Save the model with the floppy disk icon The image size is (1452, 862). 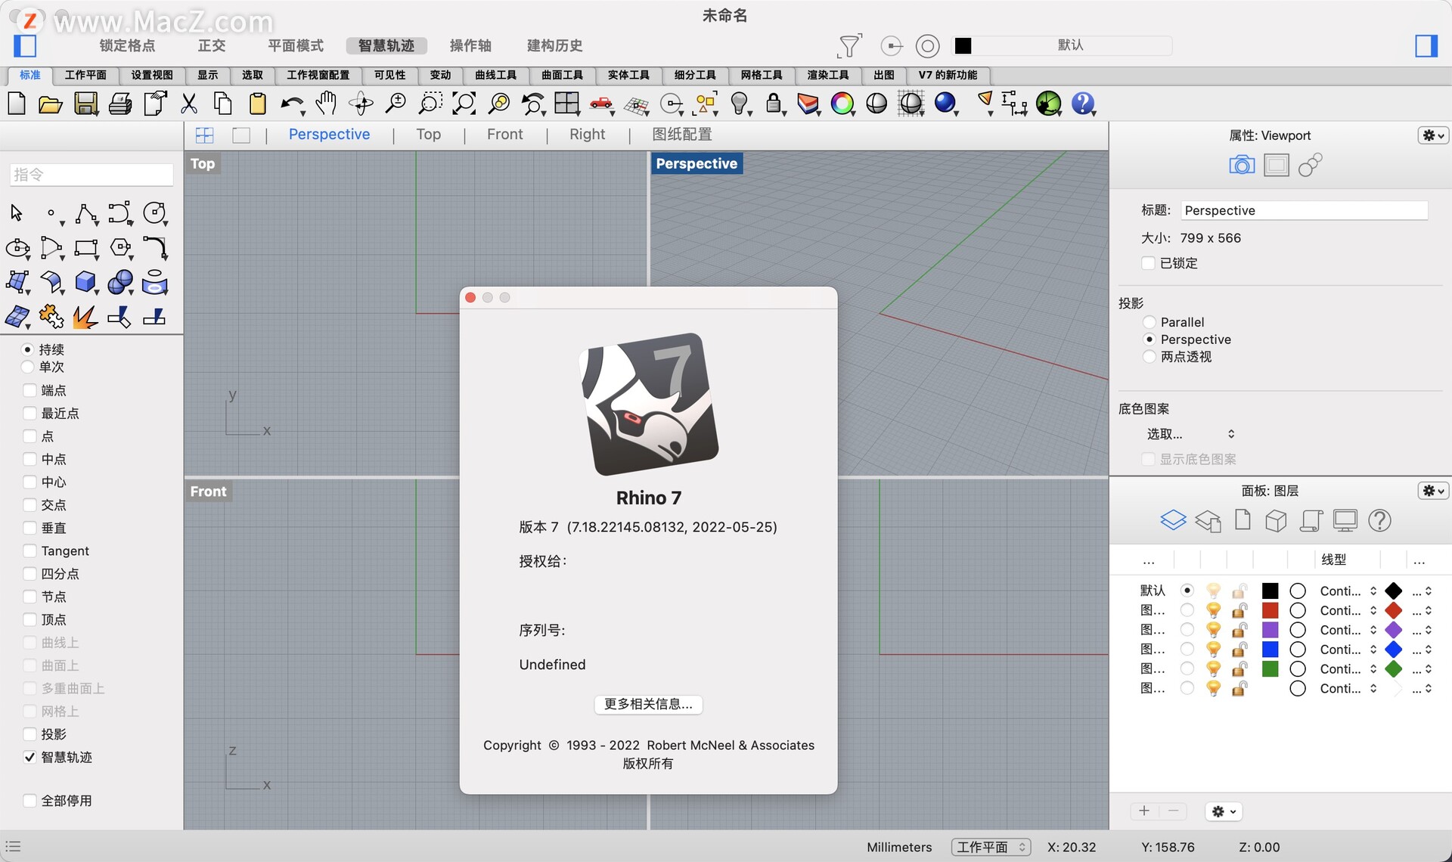click(85, 104)
